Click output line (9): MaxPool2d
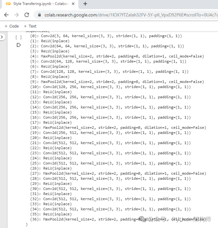Screen dimensions: 218x228 point(117,82)
